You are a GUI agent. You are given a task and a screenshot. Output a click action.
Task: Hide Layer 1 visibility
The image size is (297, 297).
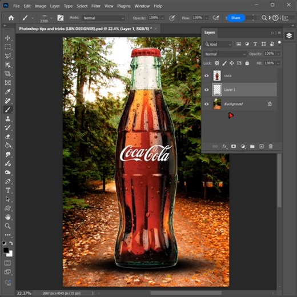pos(207,90)
